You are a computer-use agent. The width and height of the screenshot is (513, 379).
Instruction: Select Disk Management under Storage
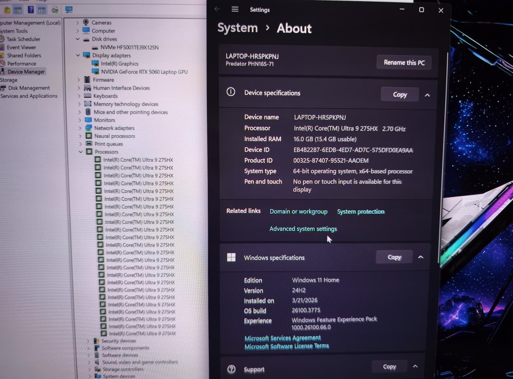coord(29,88)
